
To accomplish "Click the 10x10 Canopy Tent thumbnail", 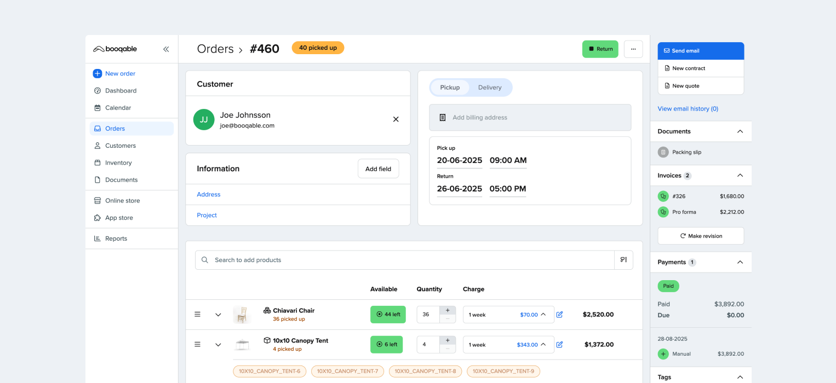I will pyautogui.click(x=242, y=345).
